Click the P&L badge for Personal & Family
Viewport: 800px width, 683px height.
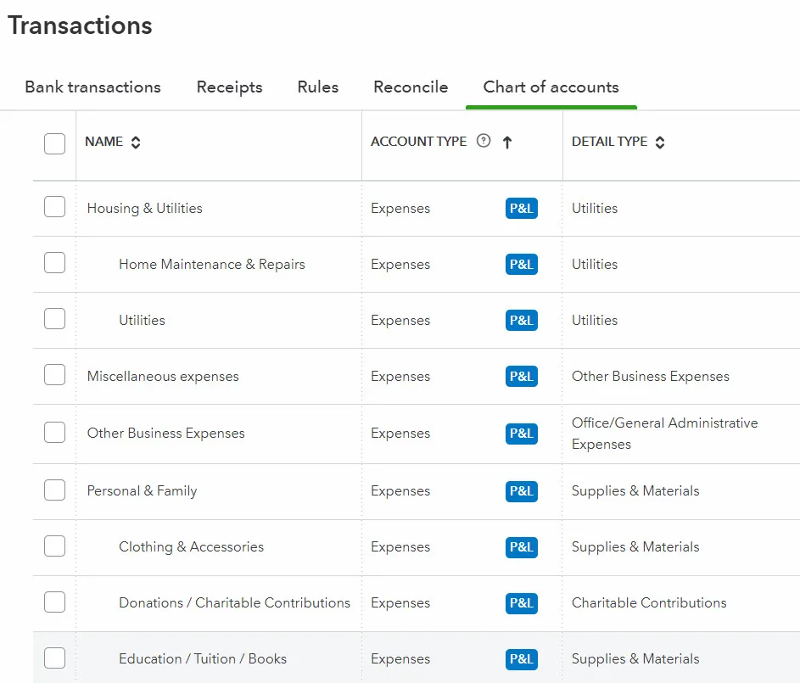pos(521,491)
